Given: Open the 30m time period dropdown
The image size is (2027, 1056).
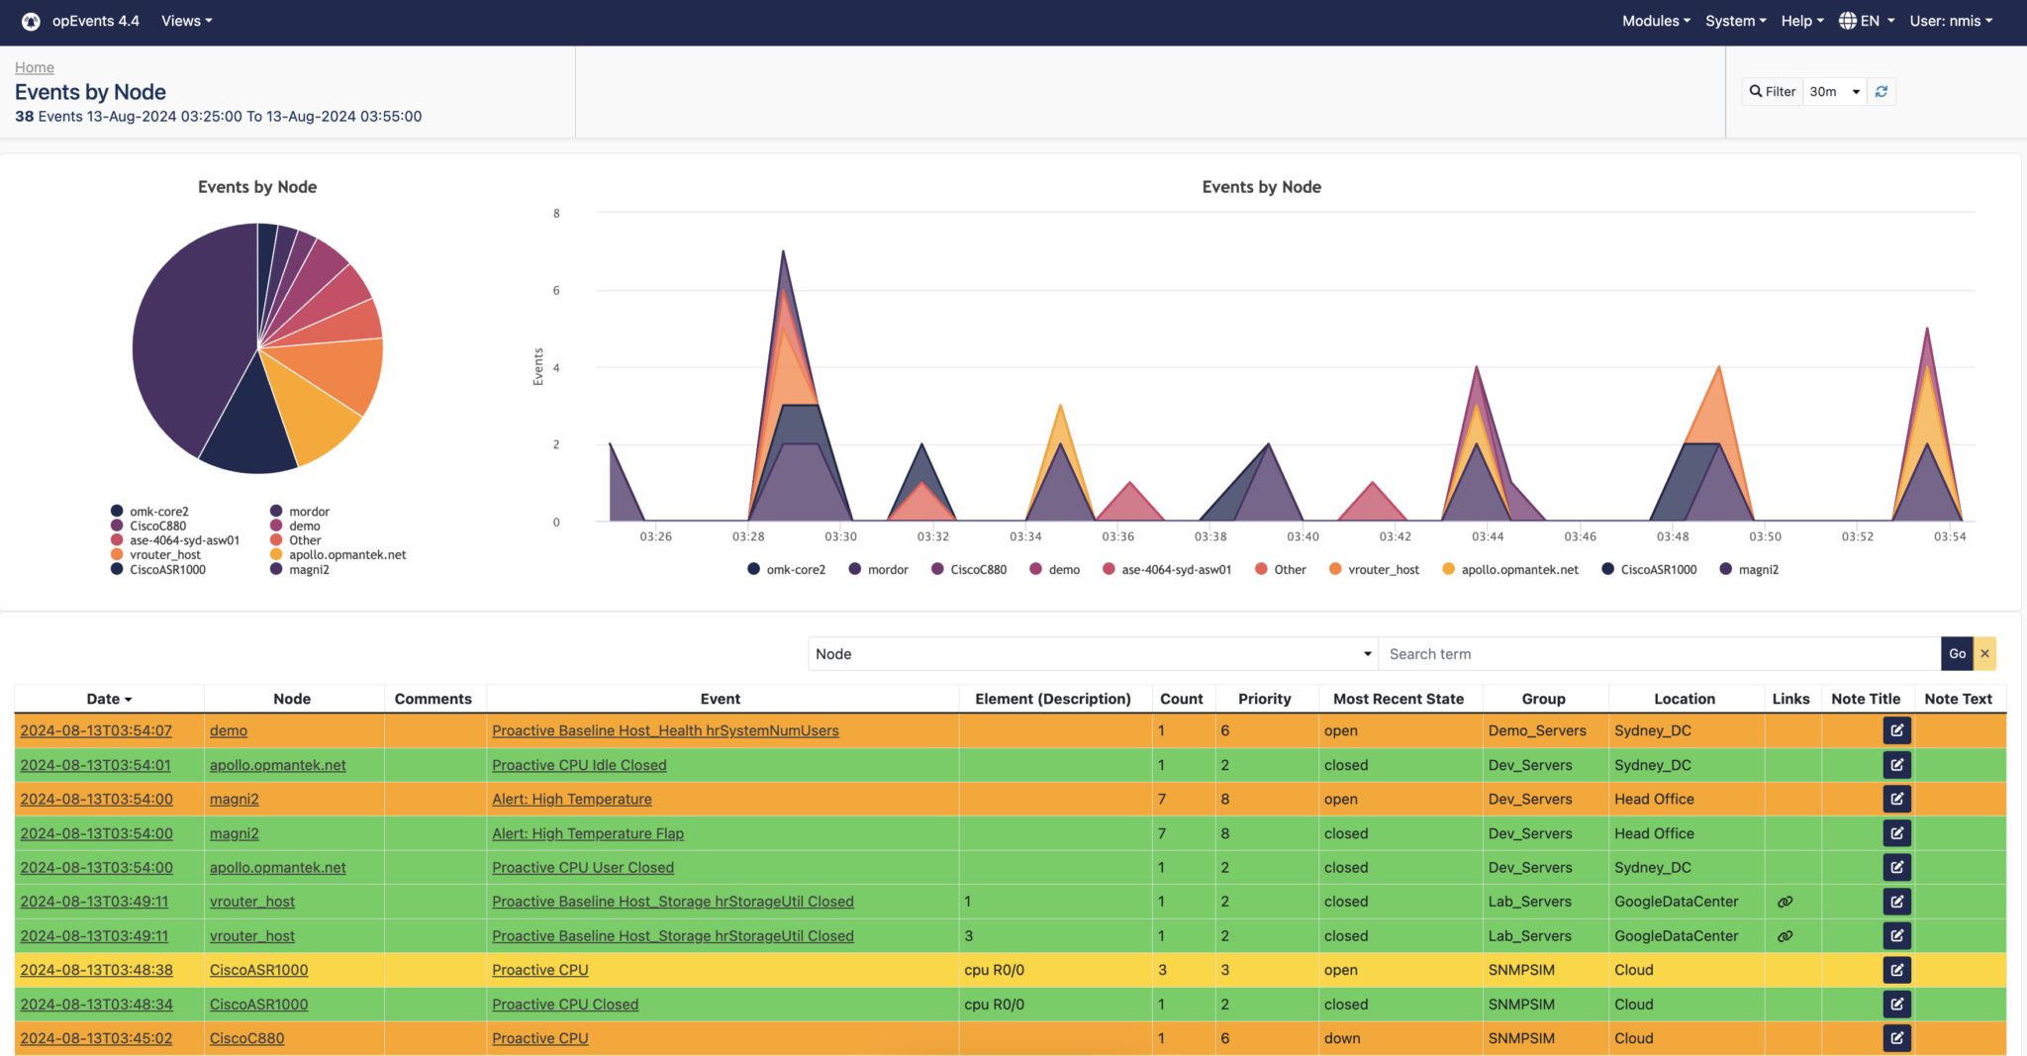Looking at the screenshot, I should pyautogui.click(x=1835, y=91).
